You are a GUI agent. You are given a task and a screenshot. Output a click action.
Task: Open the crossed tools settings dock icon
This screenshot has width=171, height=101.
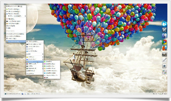point(164,30)
